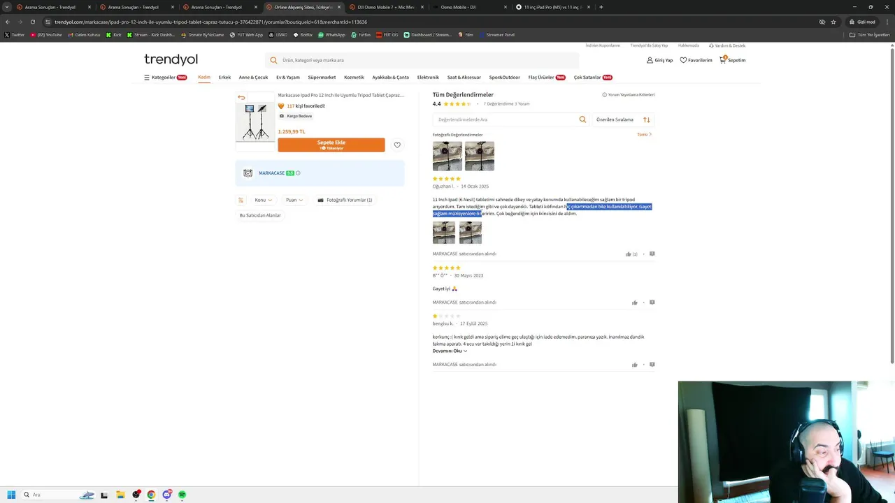Toggle Bu Satıcıdan Alınlar filter
Screen dimensions: 895x503
pos(260,215)
